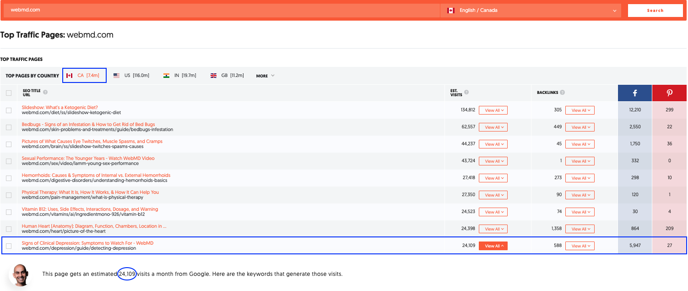Viewport: 688px width, 291px height.
Task: Expand Est. Visits View All for 24,523 row
Action: (x=493, y=212)
